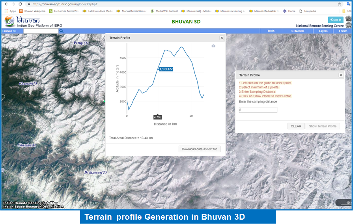The width and height of the screenshot is (353, 224).
Task: Click the browser address bar URL
Action: [65, 4]
